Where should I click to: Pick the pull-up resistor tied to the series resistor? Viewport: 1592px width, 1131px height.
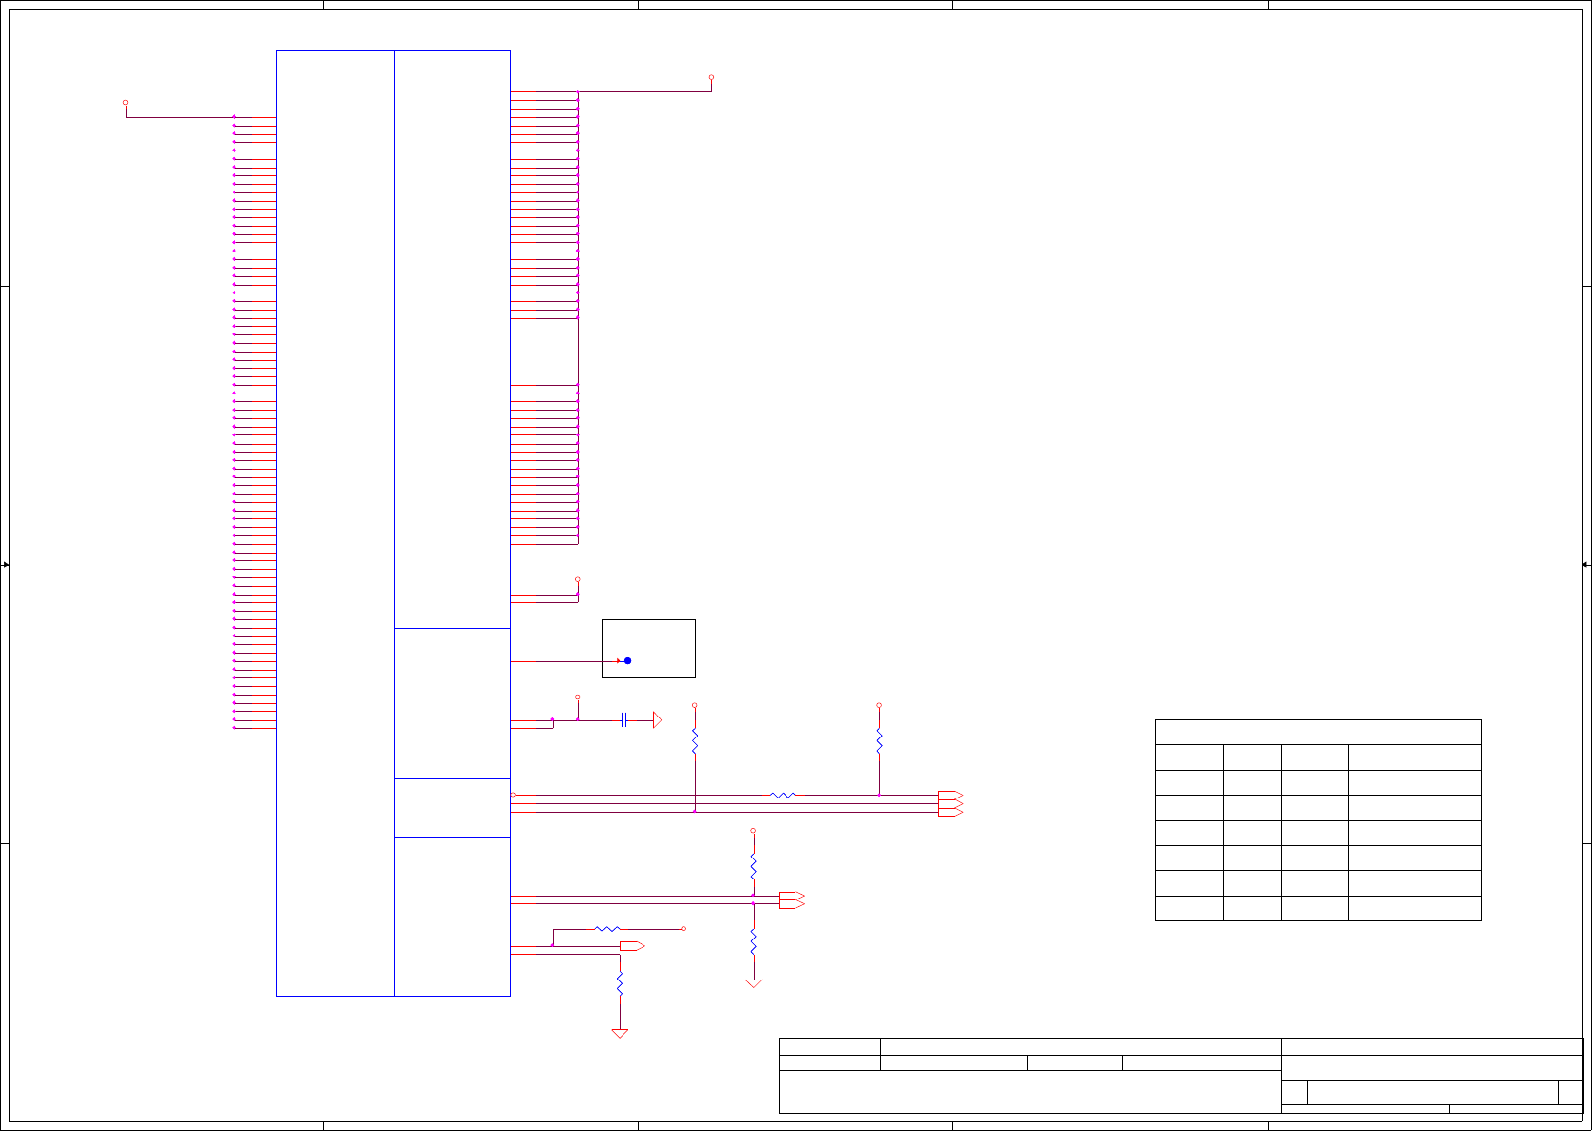click(x=879, y=741)
